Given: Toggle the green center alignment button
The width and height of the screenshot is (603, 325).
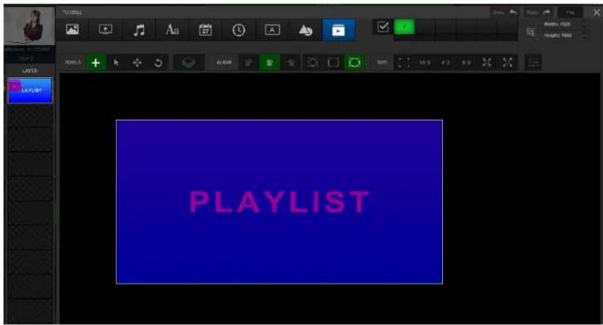Looking at the screenshot, I should pos(269,62).
